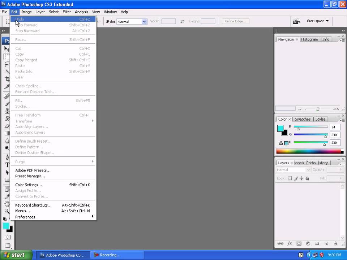Click Adobe Photoshop taskbar button
Viewport: 347px width, 260px height.
[x=63, y=255]
